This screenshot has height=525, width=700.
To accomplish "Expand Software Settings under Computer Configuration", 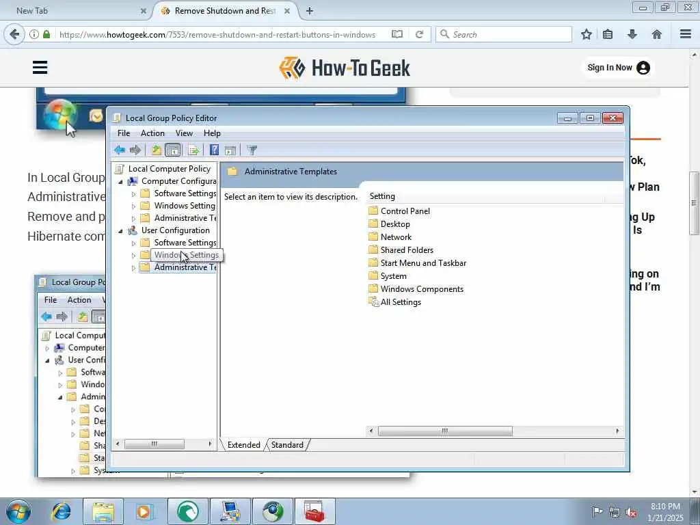I will pos(133,194).
